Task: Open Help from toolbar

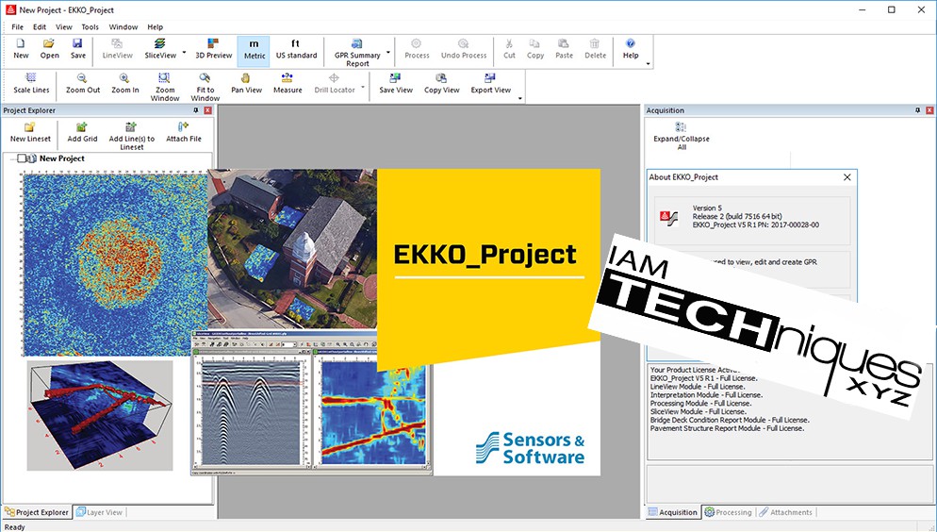Action: click(x=631, y=49)
